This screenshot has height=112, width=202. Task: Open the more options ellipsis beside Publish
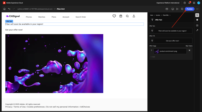click(197, 9)
